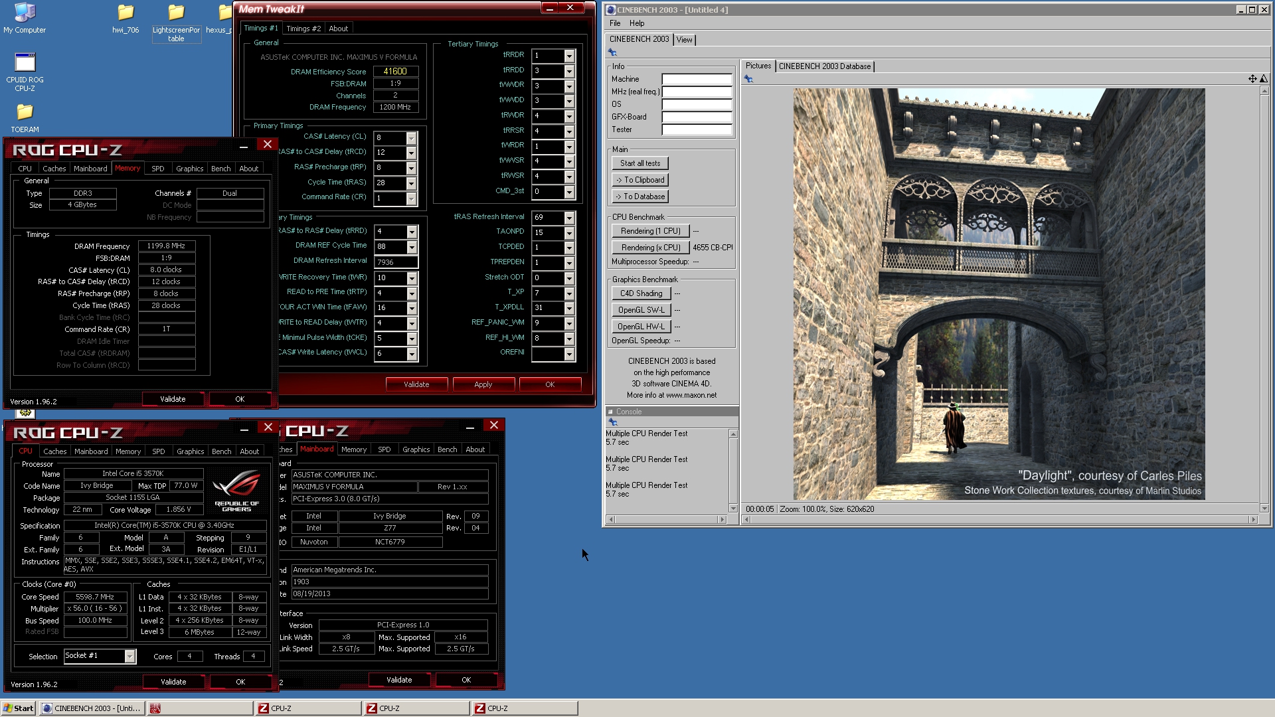The height and width of the screenshot is (717, 1275).
Task: Click the Windows Start button
Action: [19, 708]
